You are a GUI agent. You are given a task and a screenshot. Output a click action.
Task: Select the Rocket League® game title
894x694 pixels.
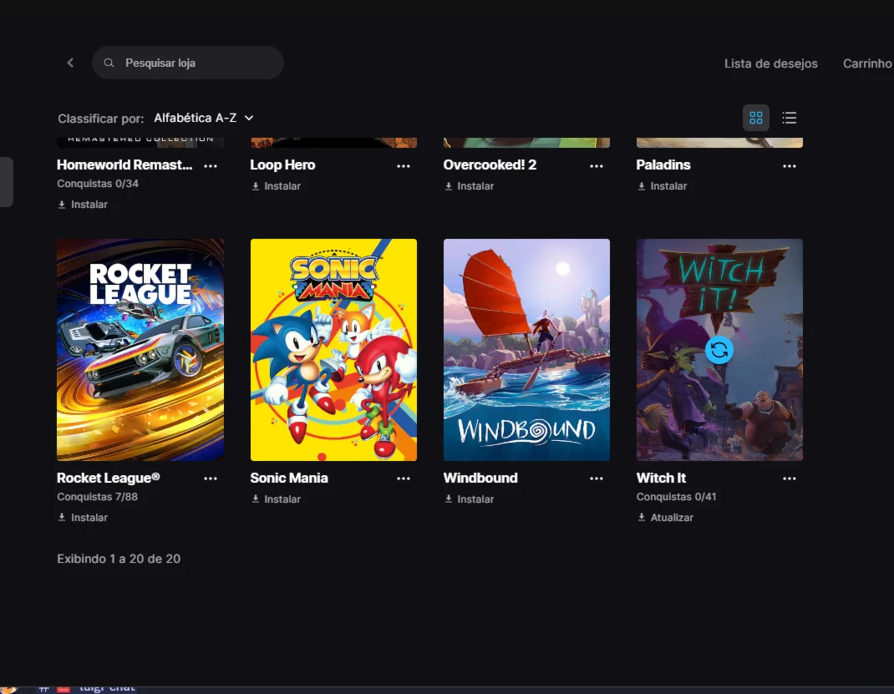(109, 478)
